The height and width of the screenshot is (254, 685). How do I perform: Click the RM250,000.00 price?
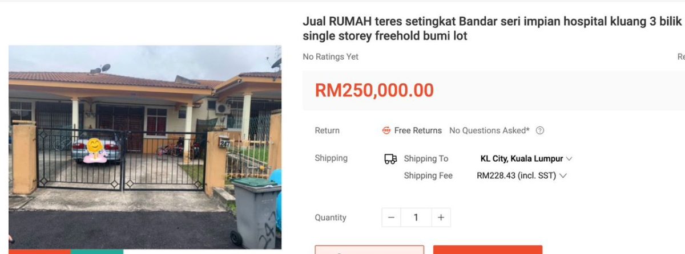click(x=374, y=90)
